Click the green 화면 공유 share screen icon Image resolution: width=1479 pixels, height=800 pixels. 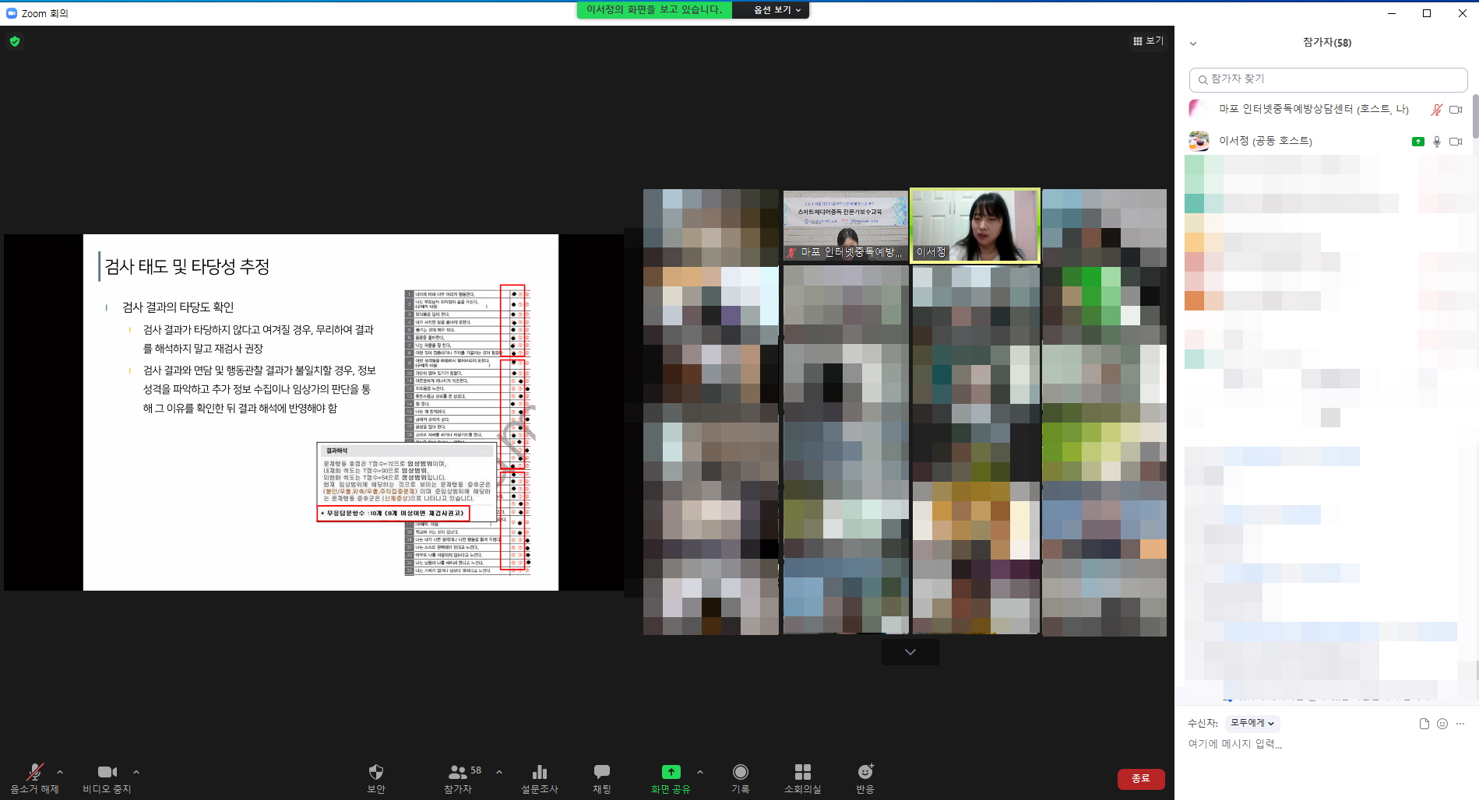coord(671,772)
